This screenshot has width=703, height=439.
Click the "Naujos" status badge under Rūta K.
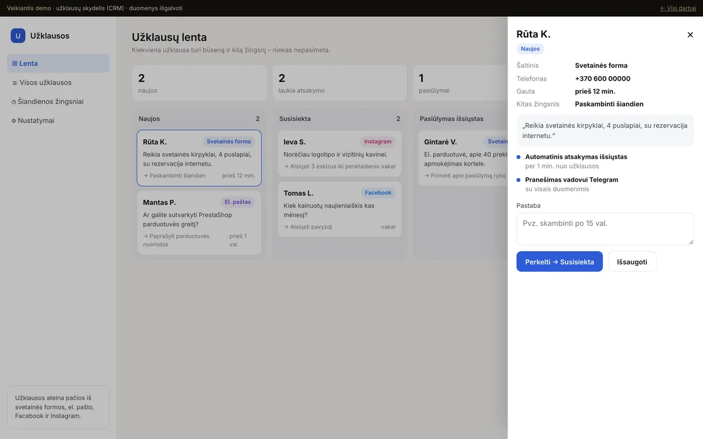click(530, 49)
